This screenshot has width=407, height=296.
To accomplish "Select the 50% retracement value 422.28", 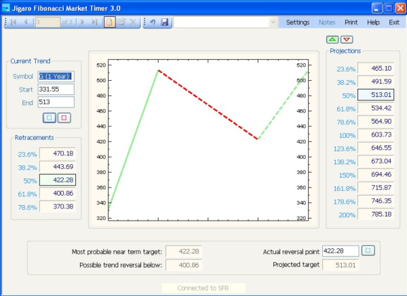I will point(58,180).
